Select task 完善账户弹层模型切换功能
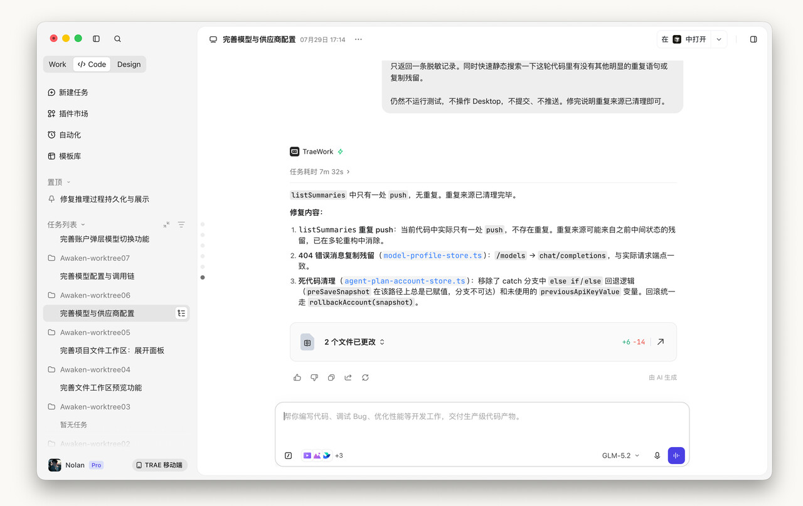803x506 pixels. [x=105, y=239]
